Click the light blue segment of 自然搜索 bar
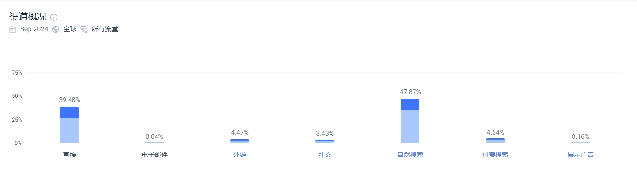This screenshot has width=637, height=183. click(x=410, y=127)
